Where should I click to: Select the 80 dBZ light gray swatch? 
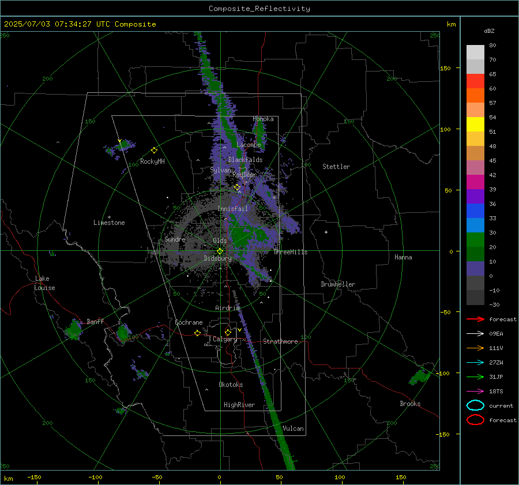click(475, 52)
